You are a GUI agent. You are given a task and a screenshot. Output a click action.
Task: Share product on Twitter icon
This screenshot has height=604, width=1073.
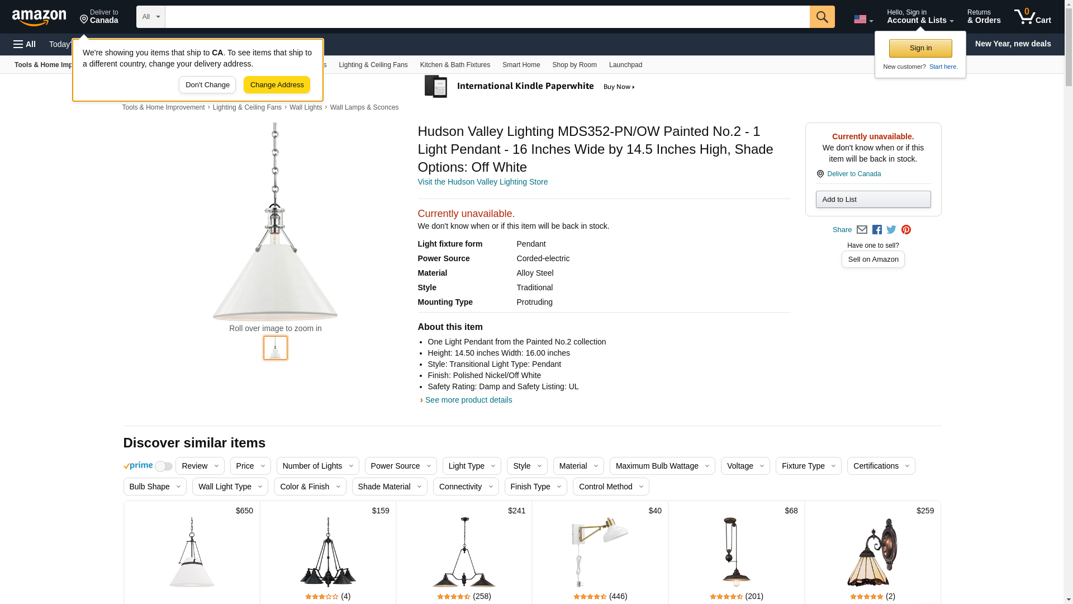(891, 230)
